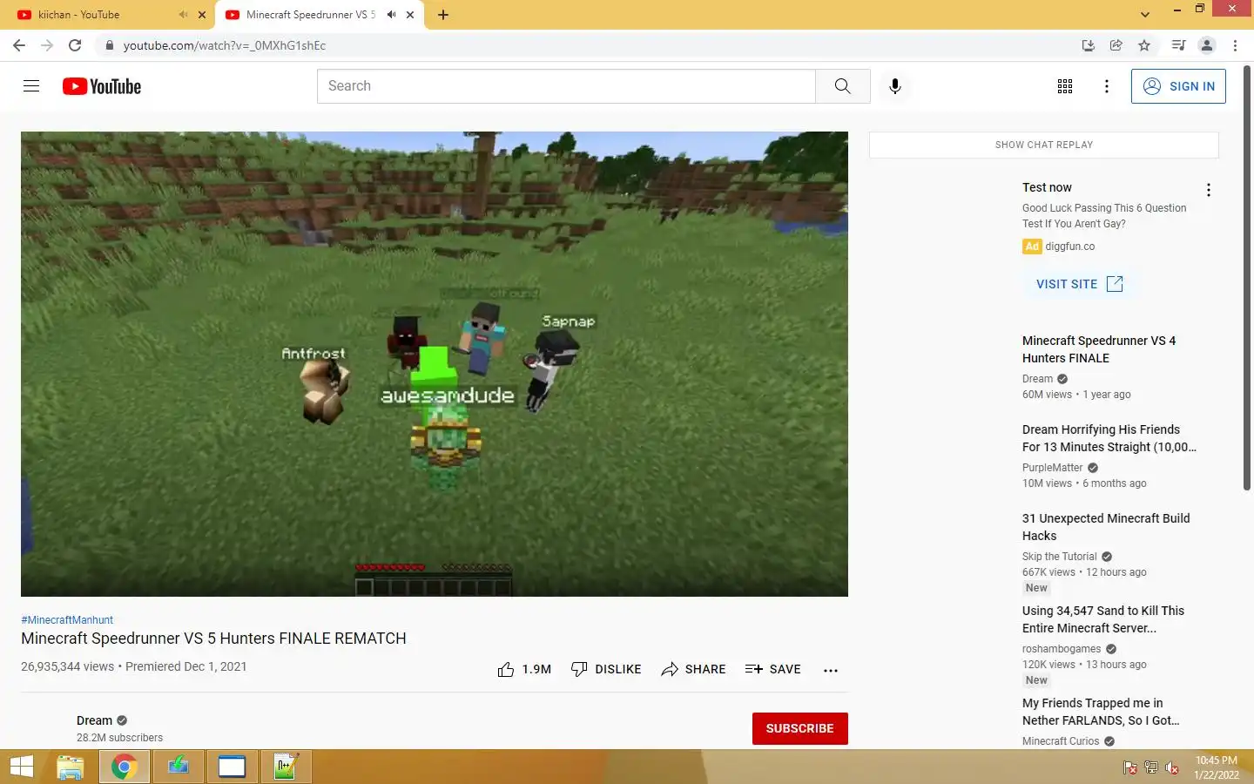Mute the Minecraft Speedrunner tab audio
Image resolution: width=1254 pixels, height=784 pixels.
click(x=392, y=15)
